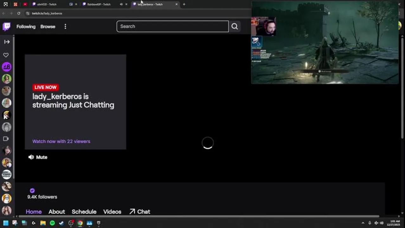This screenshot has width=405, height=228.
Task: Open the pinned orange tab icon
Action: click(x=15, y=4)
